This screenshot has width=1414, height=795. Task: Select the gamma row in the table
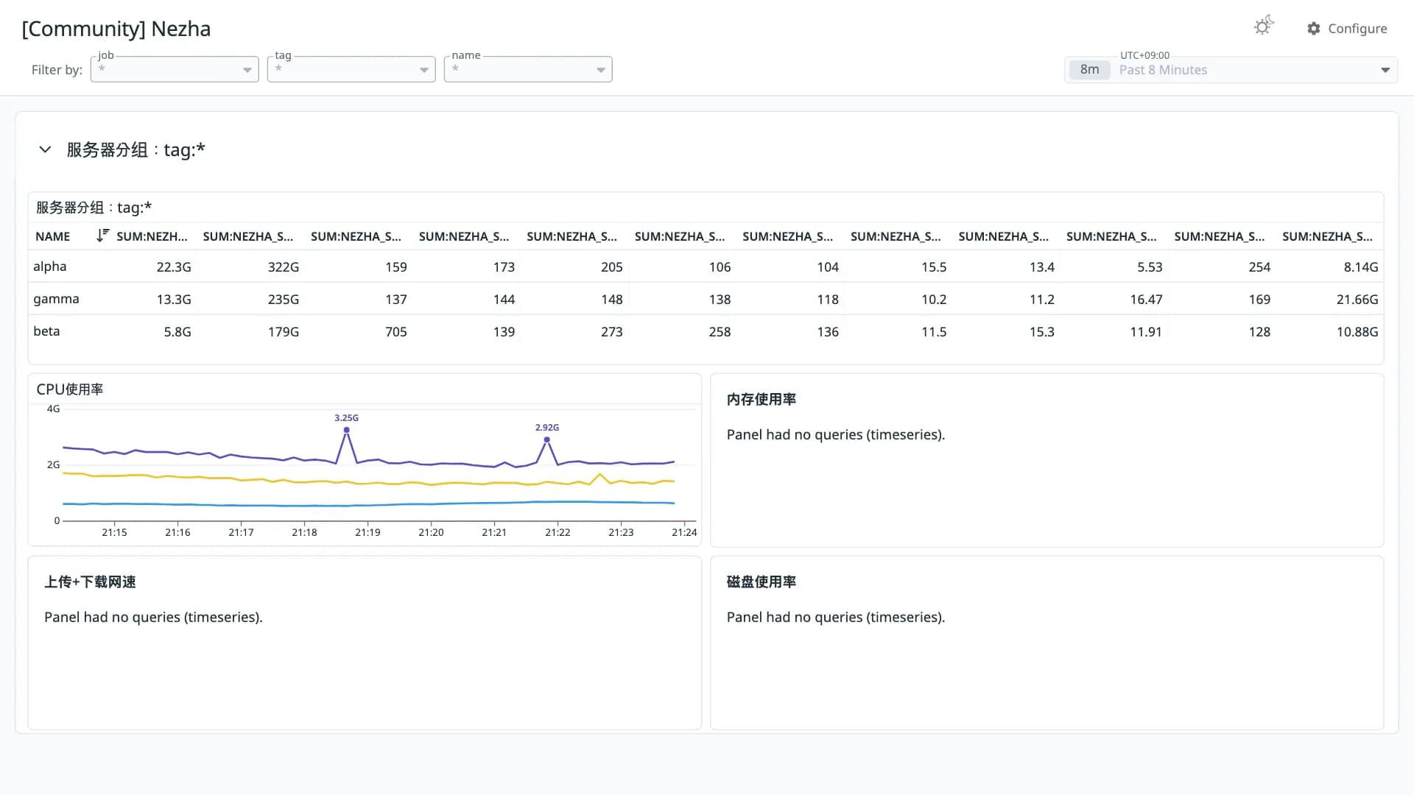click(x=706, y=299)
